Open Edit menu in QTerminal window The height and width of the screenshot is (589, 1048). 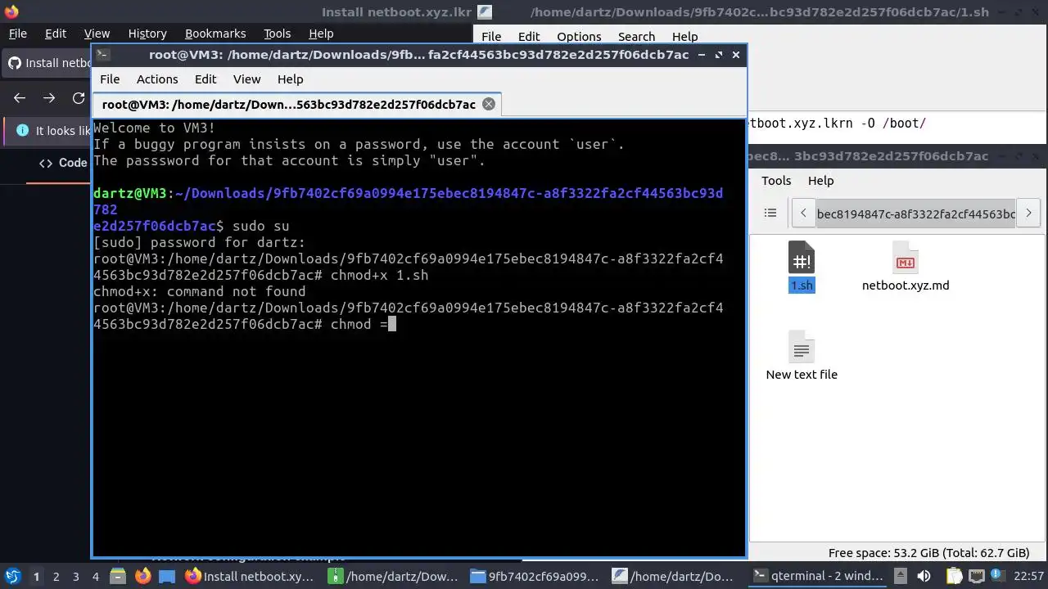(206, 79)
